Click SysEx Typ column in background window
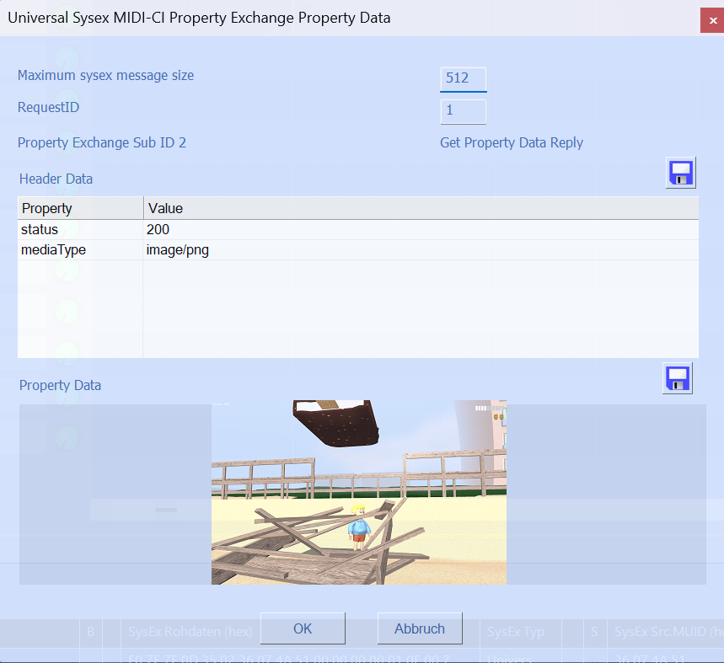 515,631
